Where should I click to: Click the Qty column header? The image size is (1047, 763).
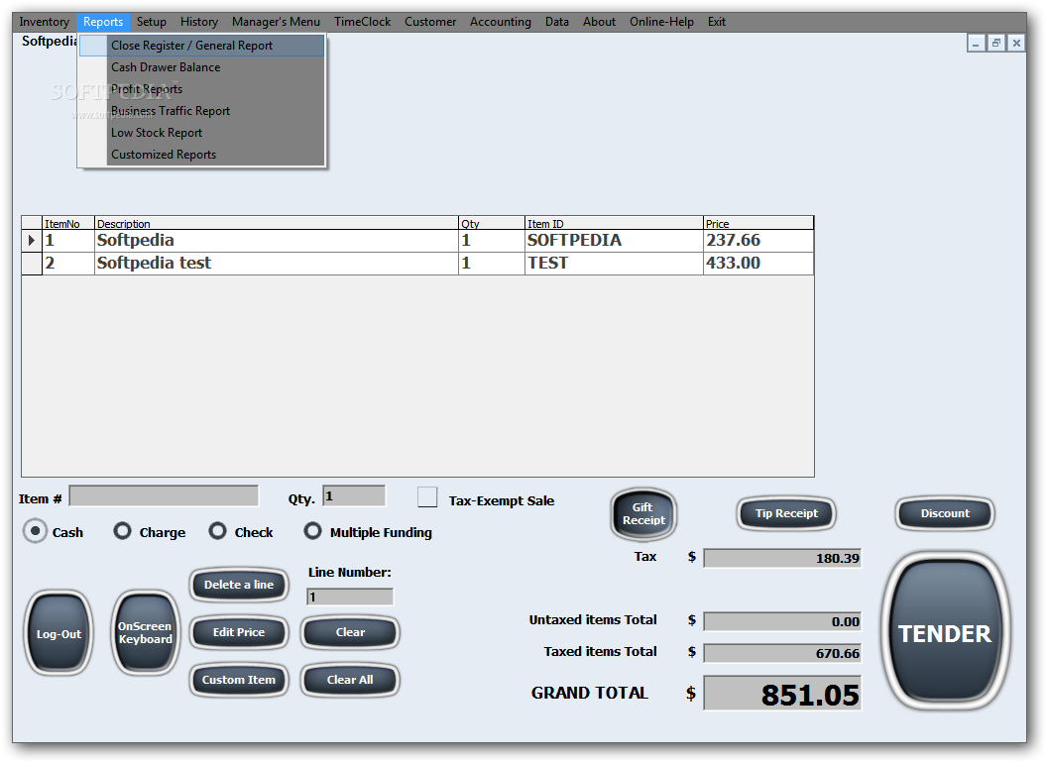click(x=492, y=223)
